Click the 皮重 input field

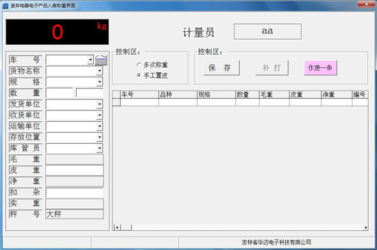(x=75, y=171)
